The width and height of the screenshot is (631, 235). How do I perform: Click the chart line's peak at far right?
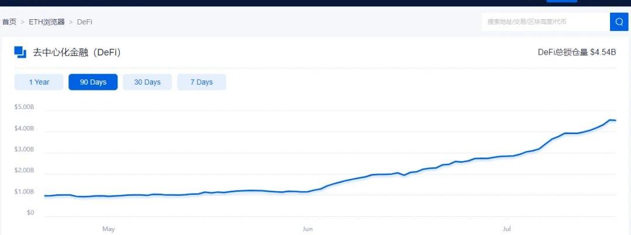610,120
